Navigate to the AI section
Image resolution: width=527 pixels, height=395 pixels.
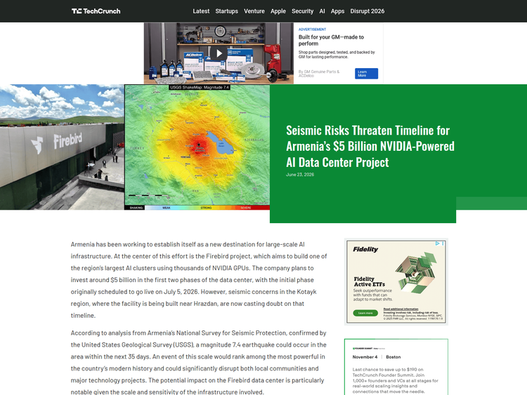pos(322,11)
